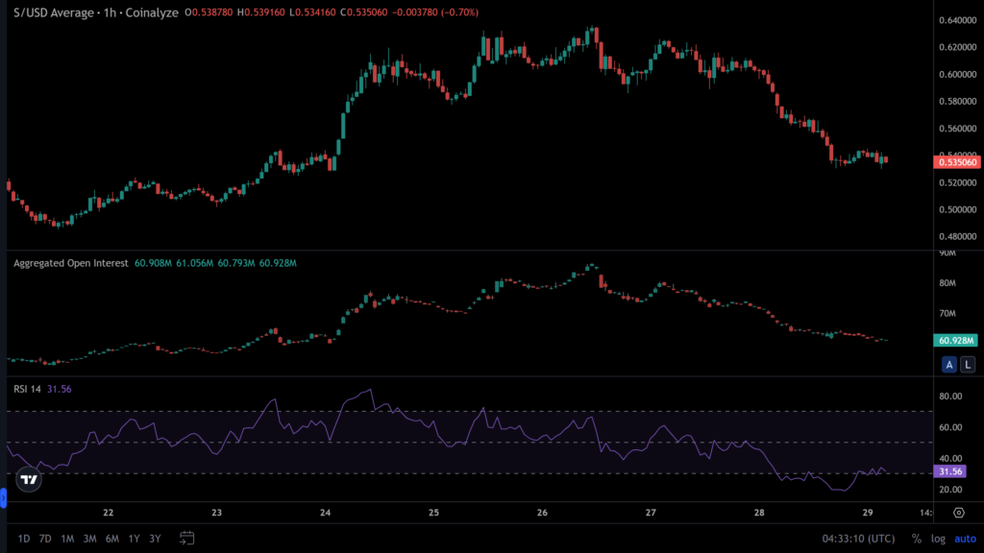Select the Aggregated Open Interest indicator label
Image resolution: width=984 pixels, height=553 pixels.
click(x=71, y=262)
